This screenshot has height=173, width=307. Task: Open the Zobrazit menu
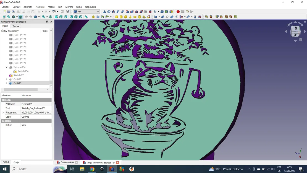pos(28,7)
